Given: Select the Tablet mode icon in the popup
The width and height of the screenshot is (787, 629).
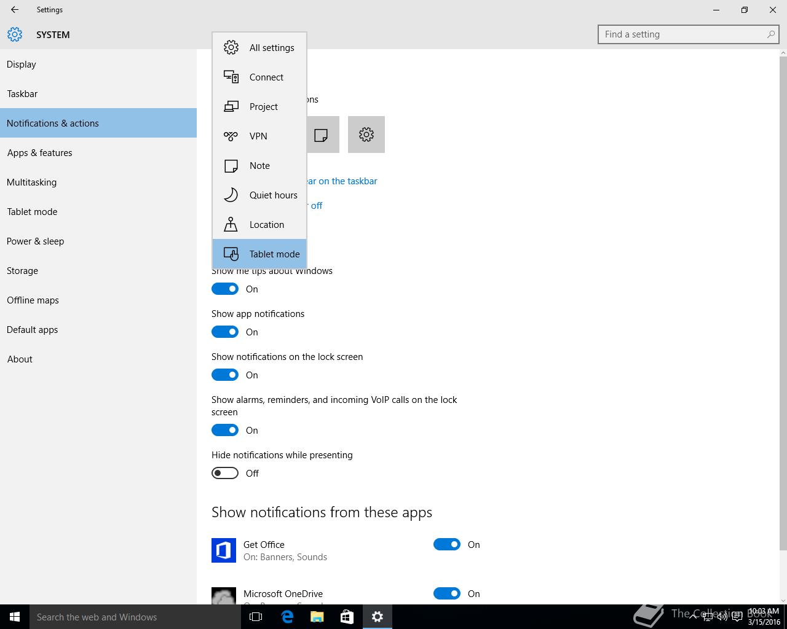Looking at the screenshot, I should tap(231, 254).
